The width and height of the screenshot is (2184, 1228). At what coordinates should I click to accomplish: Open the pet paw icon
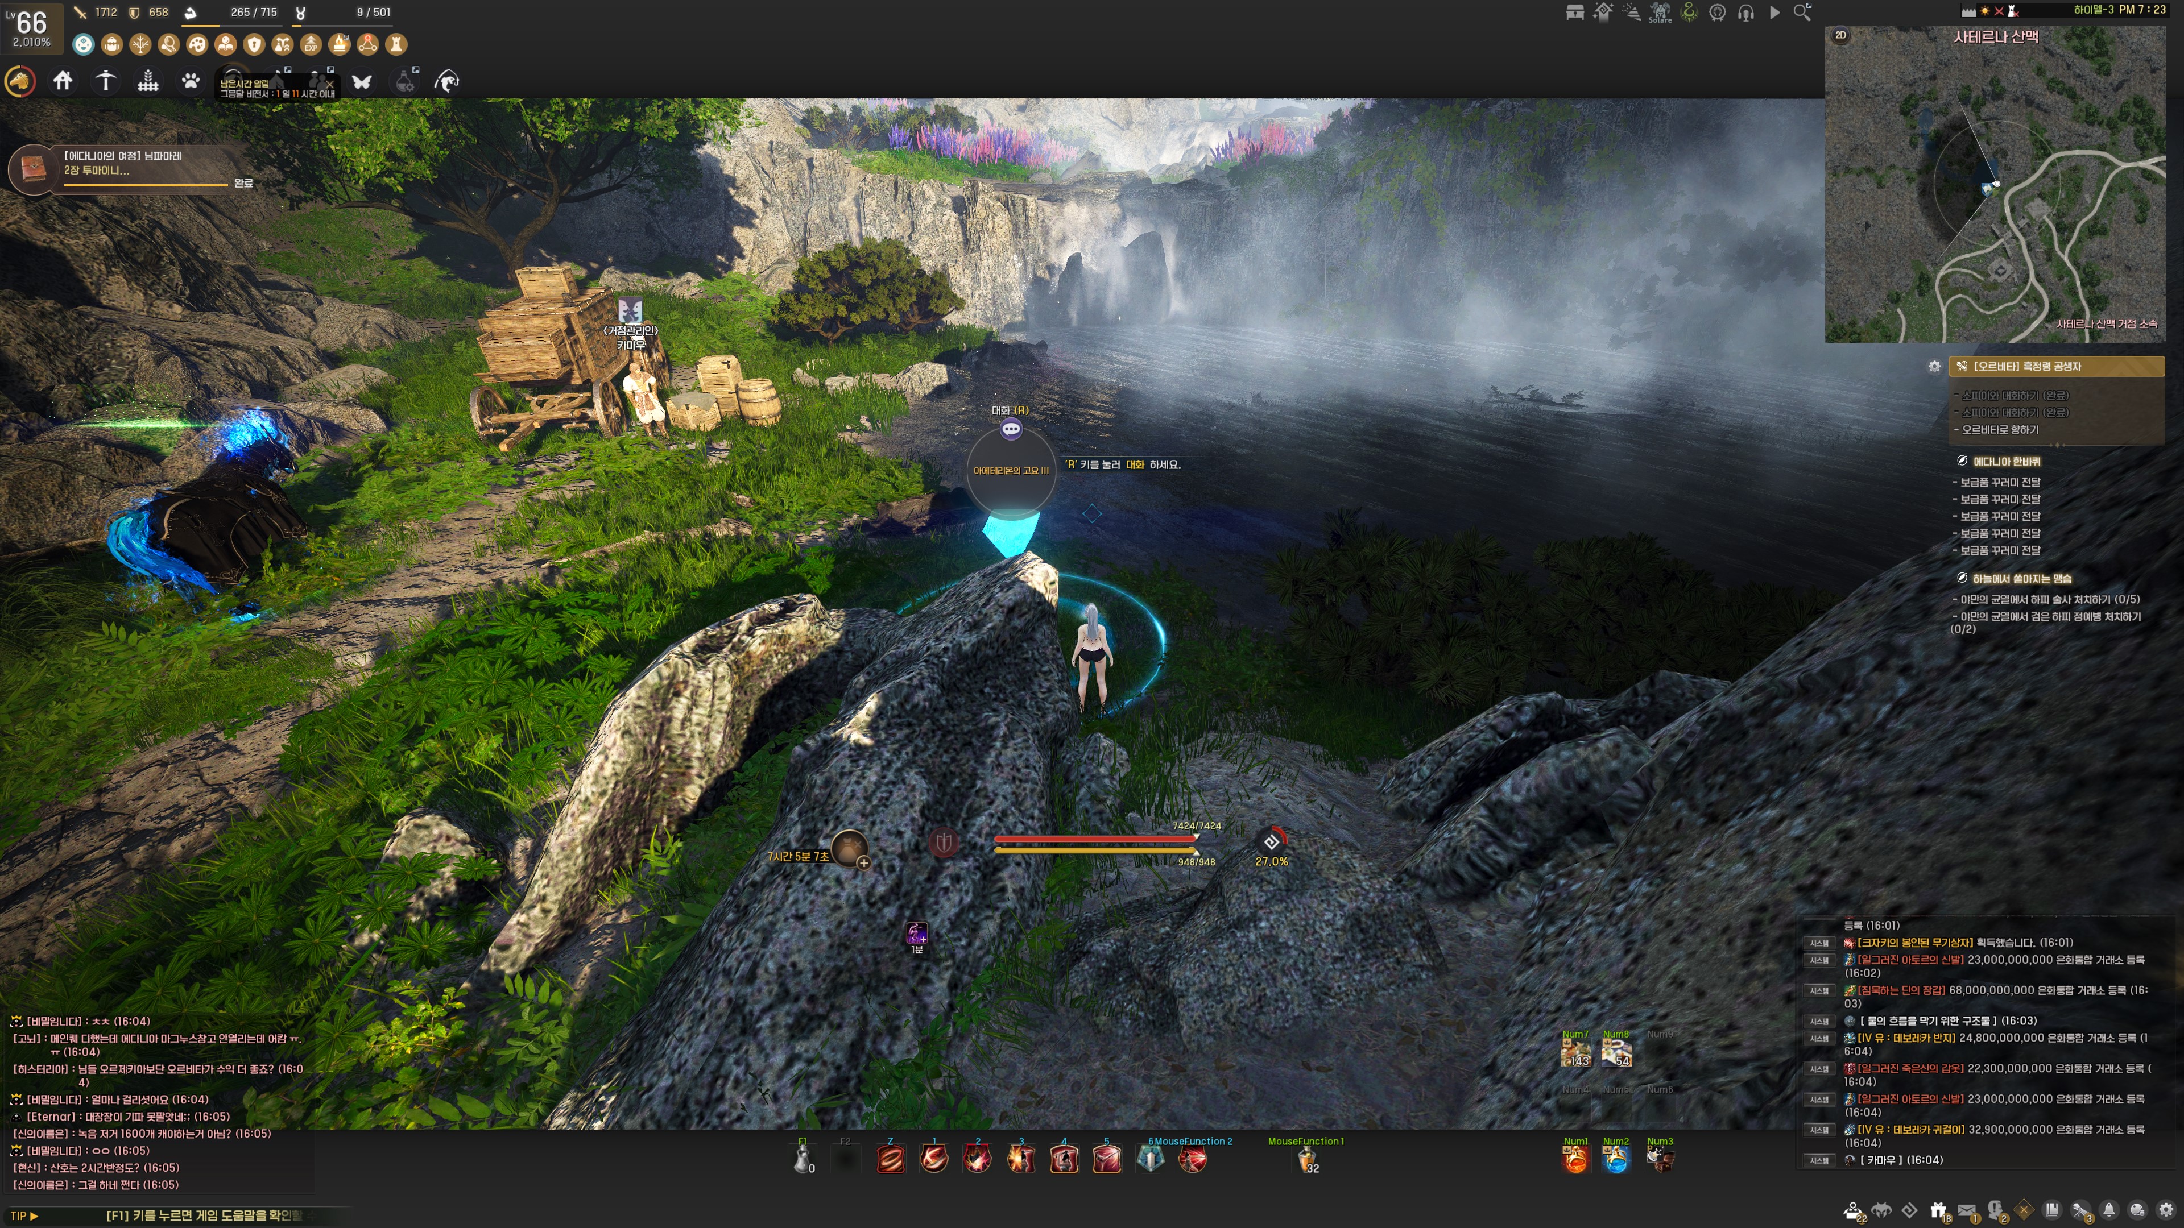191,81
